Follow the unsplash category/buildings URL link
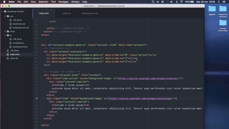Image resolution: width=229 pixels, height=129 pixels. point(140,99)
